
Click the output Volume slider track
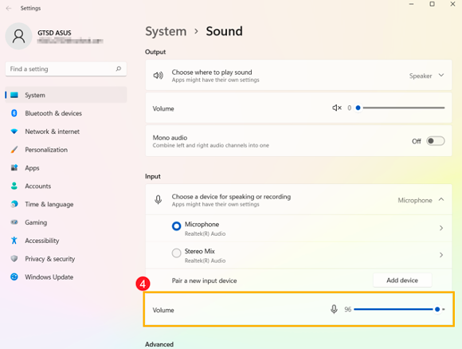401,108
